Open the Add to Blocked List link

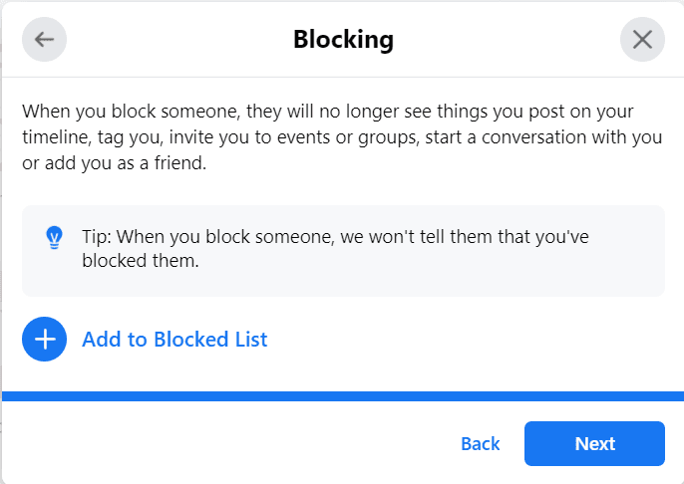coord(174,339)
